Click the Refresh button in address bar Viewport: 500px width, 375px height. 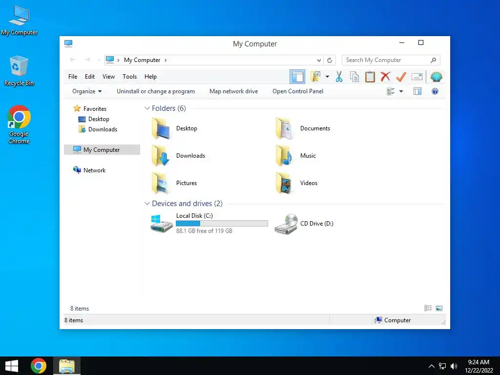point(330,60)
